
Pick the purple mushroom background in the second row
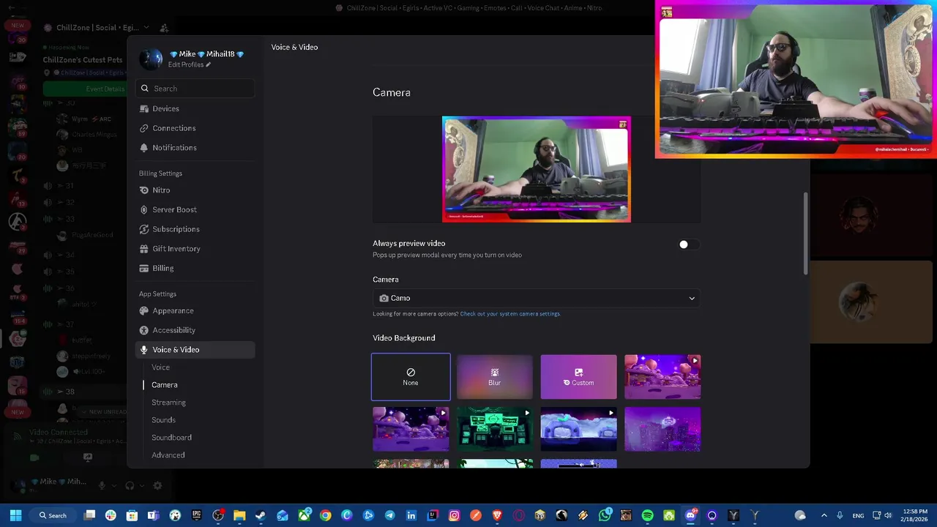tap(411, 430)
